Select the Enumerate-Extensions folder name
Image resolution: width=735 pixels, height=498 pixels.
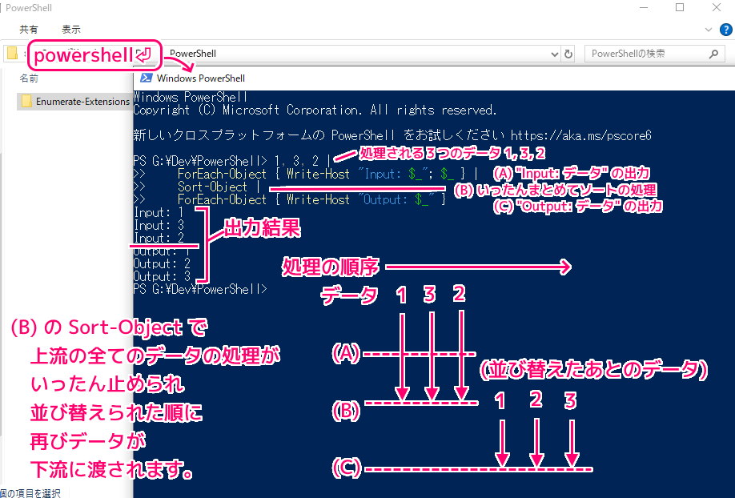click(82, 102)
